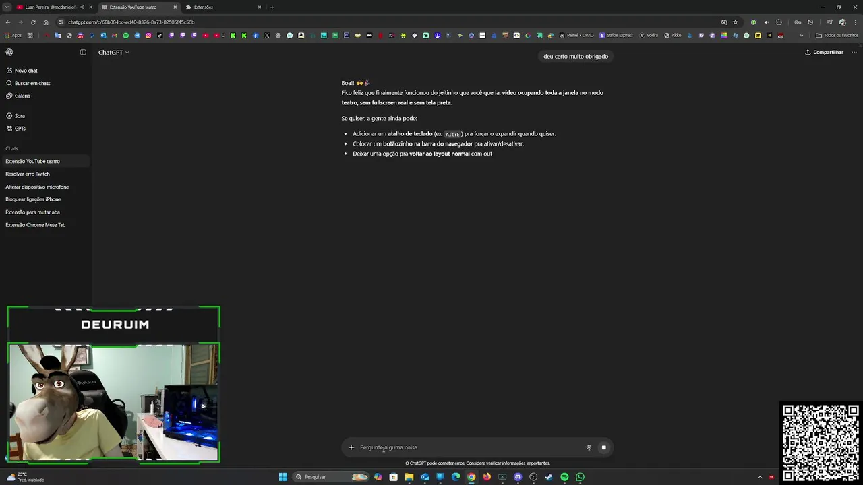
Task: Open a new browser tab
Action: coord(272,7)
